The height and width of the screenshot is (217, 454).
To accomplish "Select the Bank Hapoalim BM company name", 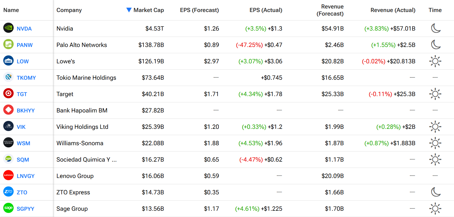I will pos(82,111).
